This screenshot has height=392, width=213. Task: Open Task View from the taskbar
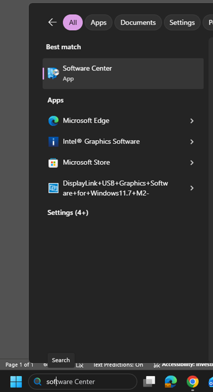pyautogui.click(x=149, y=382)
